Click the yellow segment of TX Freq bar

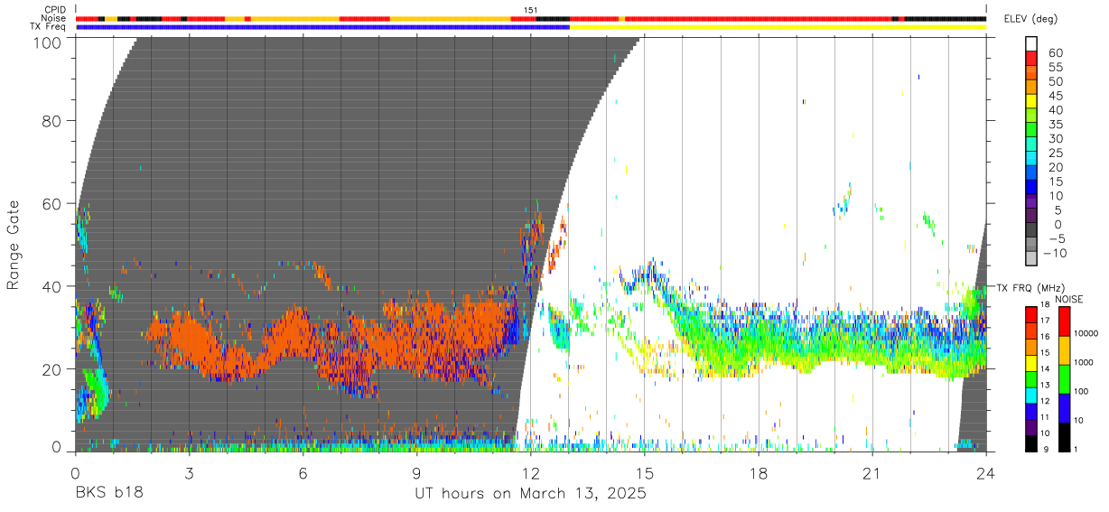[778, 27]
